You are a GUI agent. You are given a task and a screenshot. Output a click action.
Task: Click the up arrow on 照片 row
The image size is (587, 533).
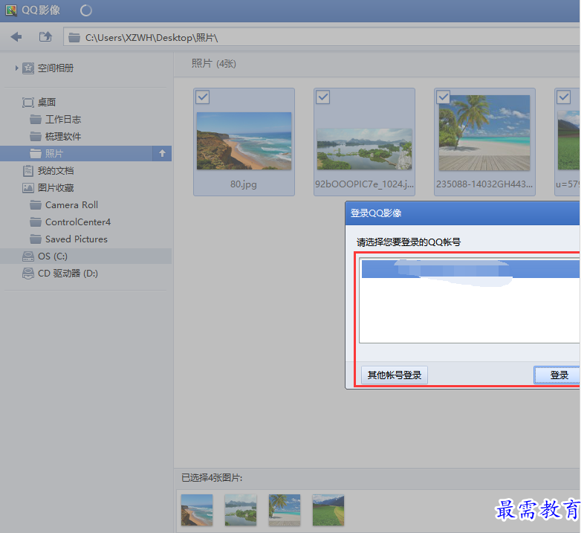click(162, 153)
